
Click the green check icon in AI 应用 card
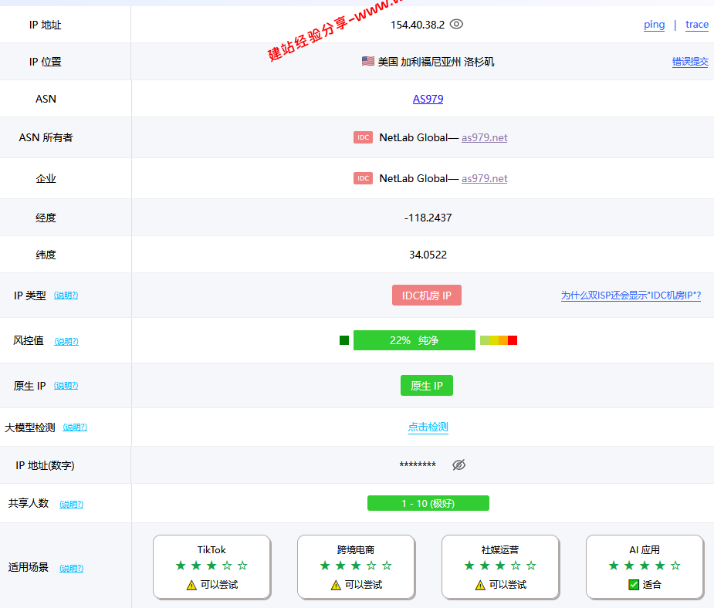(x=634, y=585)
